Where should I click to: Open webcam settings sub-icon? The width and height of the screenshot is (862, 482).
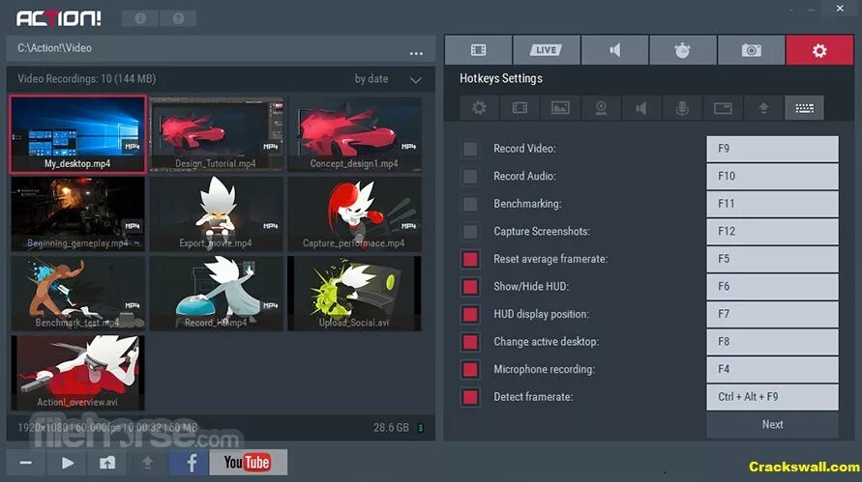601,108
